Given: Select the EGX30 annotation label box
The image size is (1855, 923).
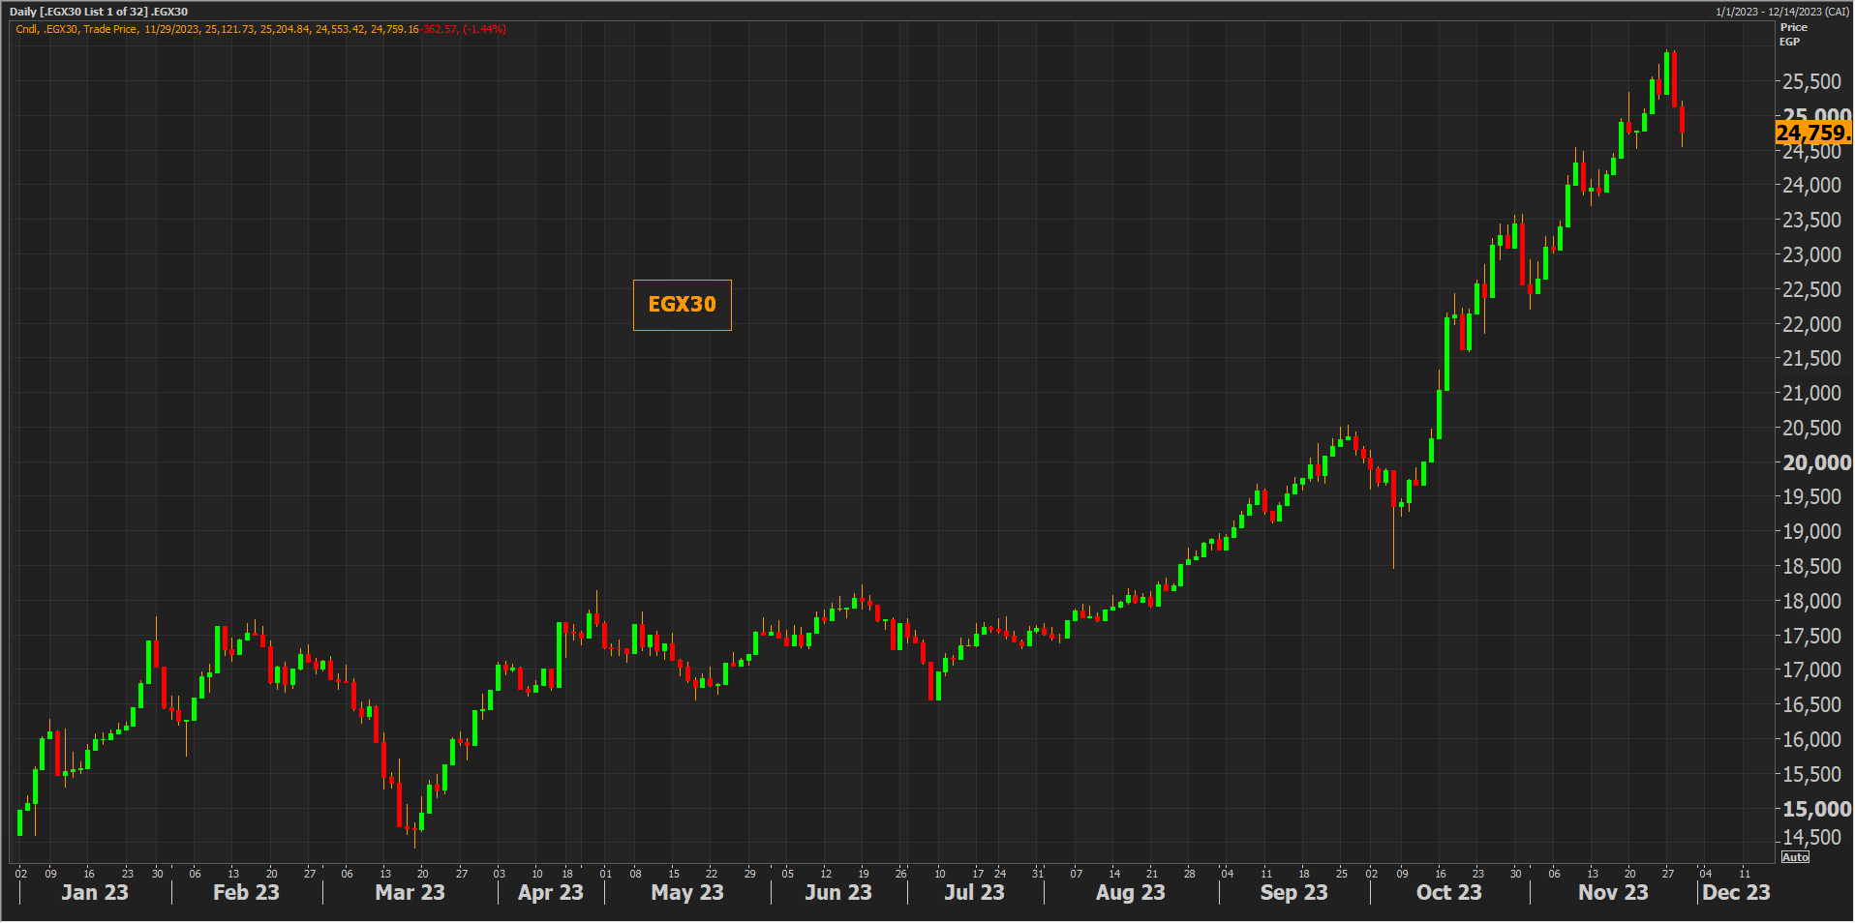Looking at the screenshot, I should (x=682, y=305).
